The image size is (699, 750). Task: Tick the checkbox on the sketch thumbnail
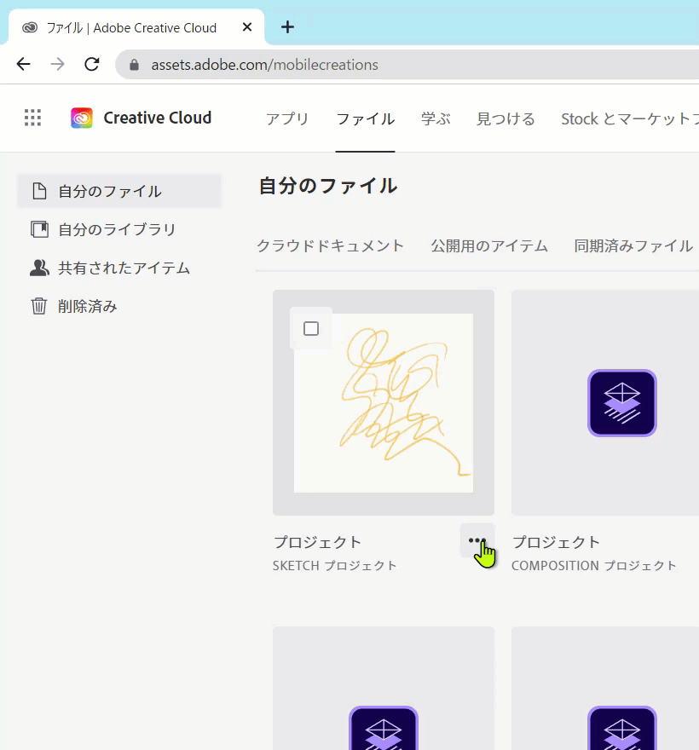(x=311, y=329)
